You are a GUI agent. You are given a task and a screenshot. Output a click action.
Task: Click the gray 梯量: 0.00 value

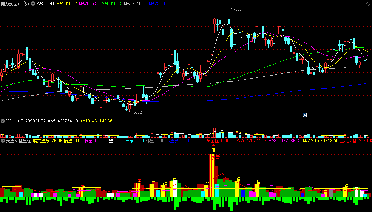(x=155, y=141)
